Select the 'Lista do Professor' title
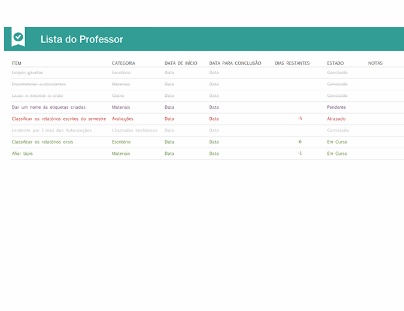The height and width of the screenshot is (311, 404). [x=81, y=39]
